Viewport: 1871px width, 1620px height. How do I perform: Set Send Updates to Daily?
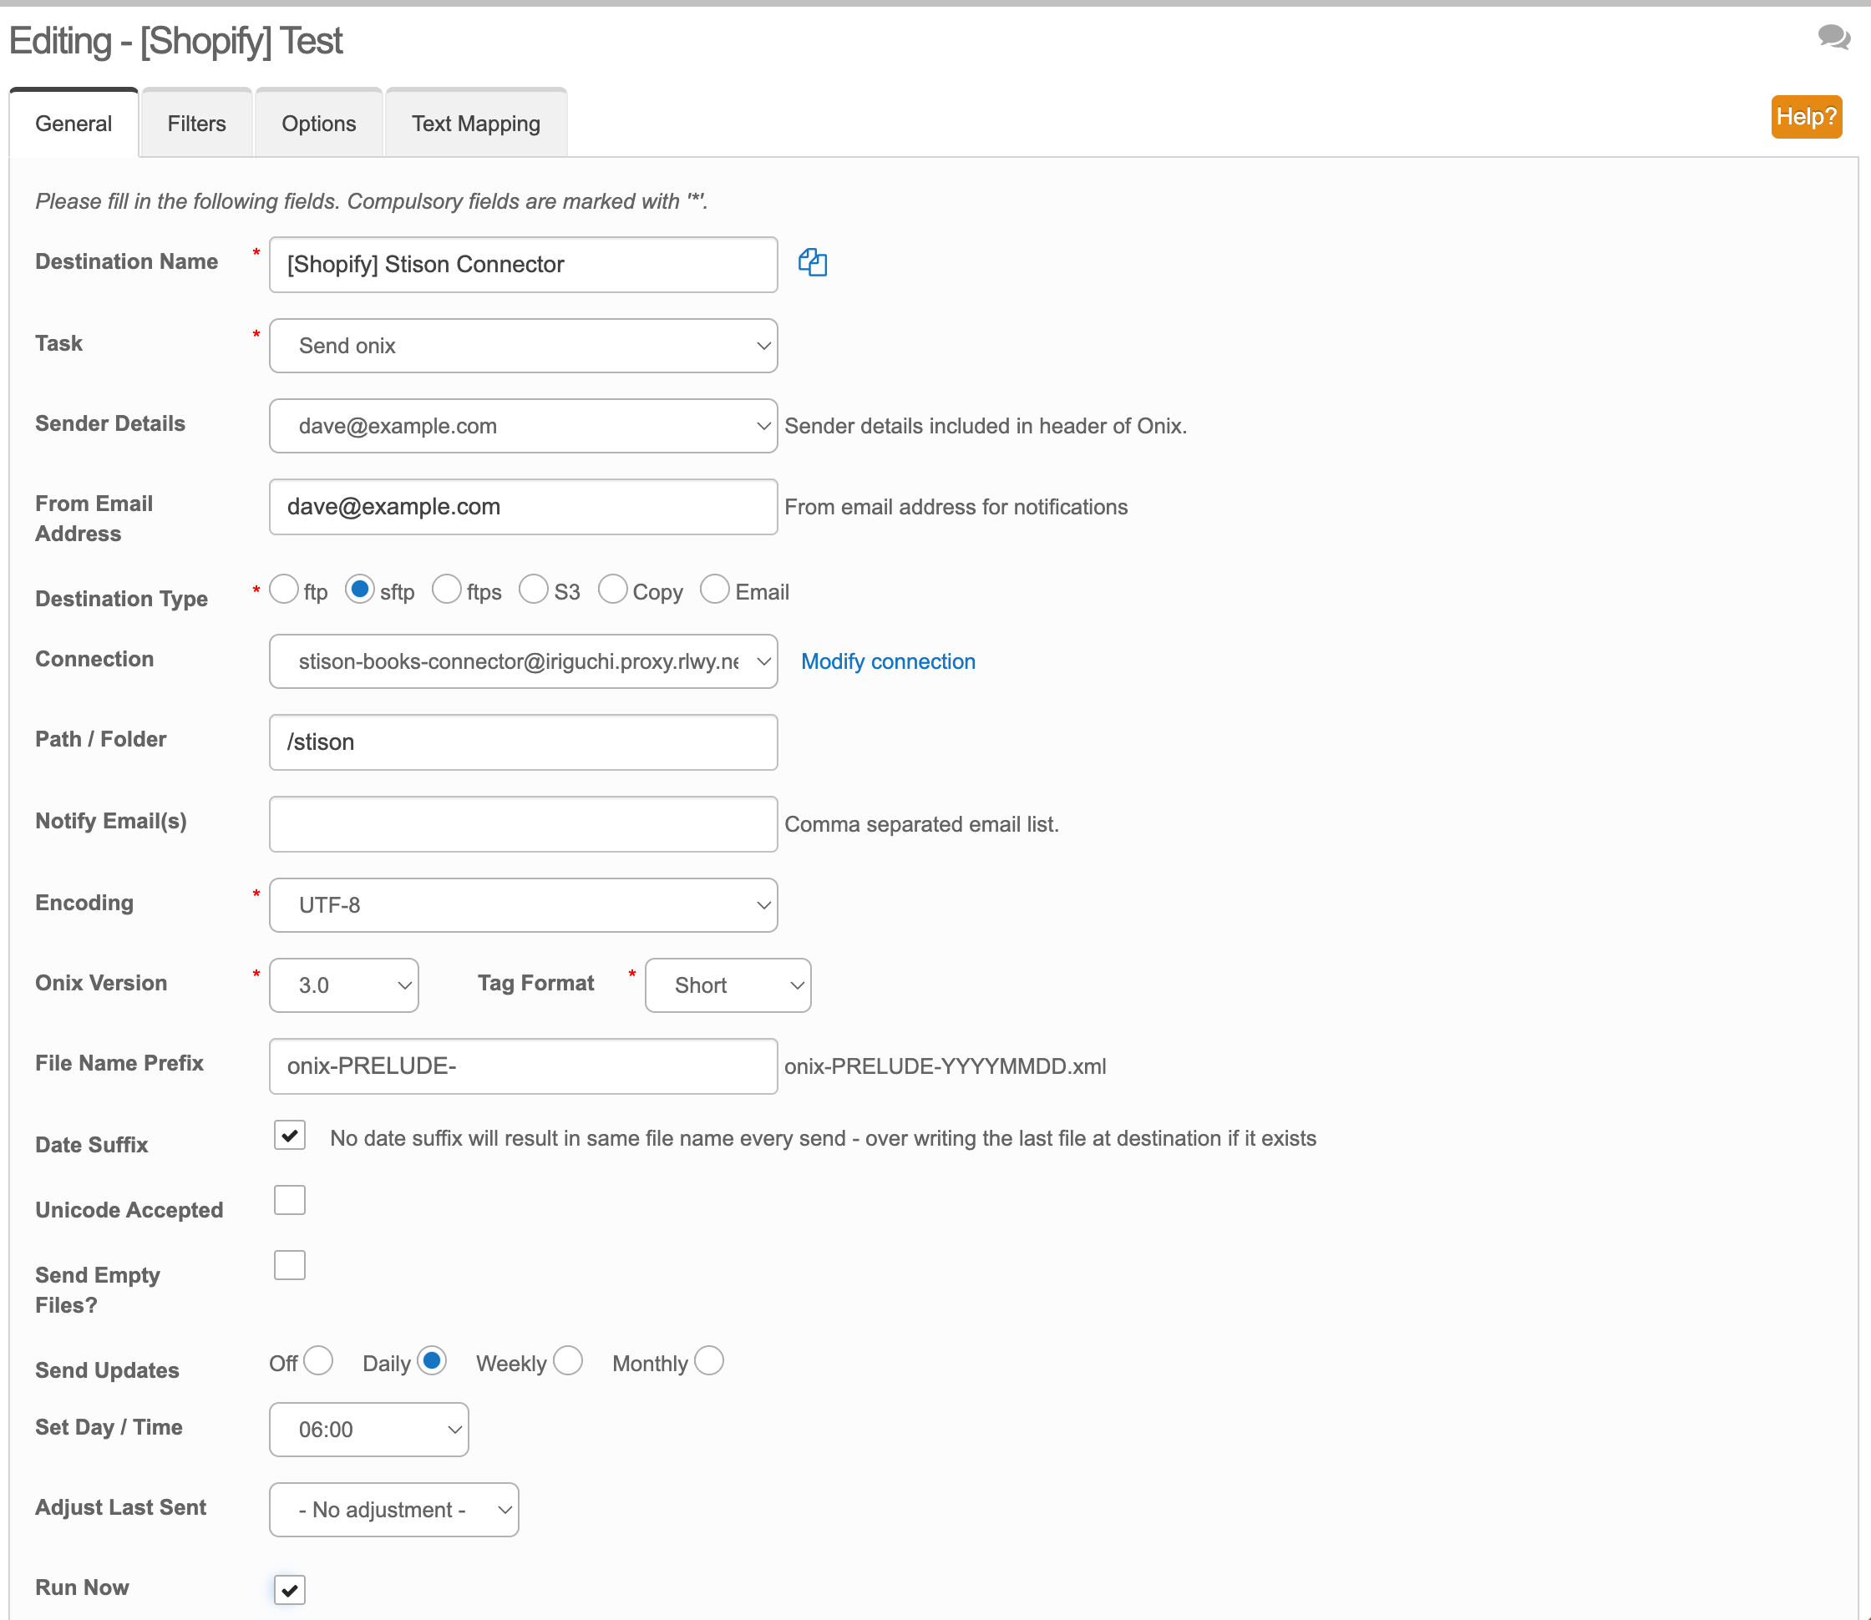pyautogui.click(x=431, y=1360)
